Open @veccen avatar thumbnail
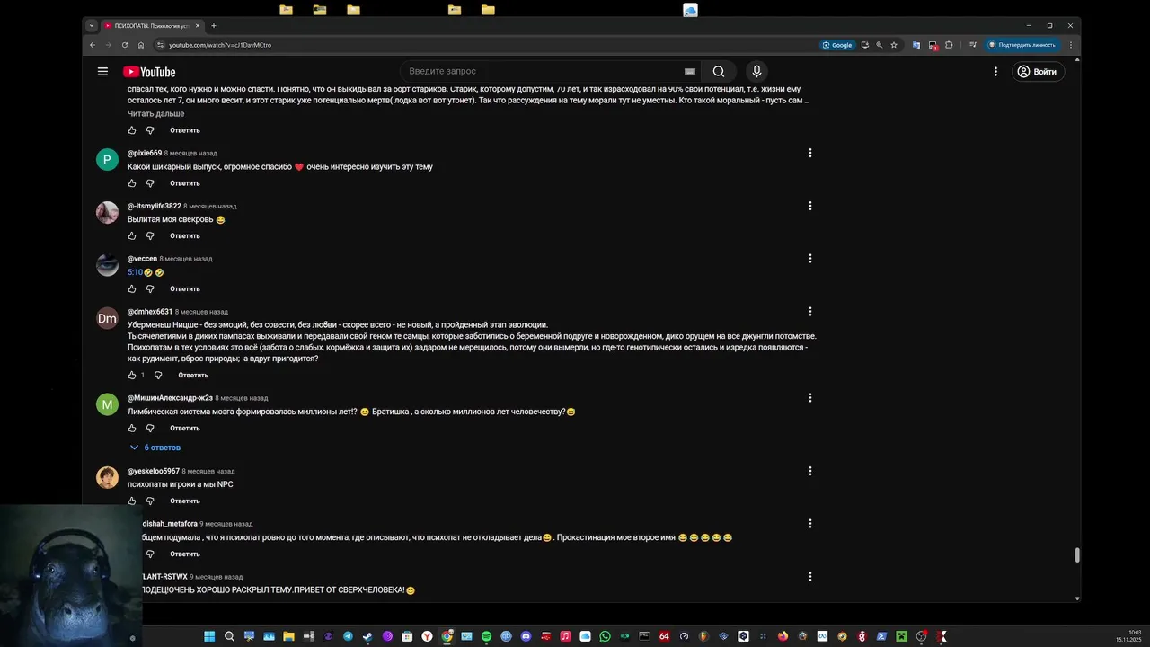 [107, 265]
